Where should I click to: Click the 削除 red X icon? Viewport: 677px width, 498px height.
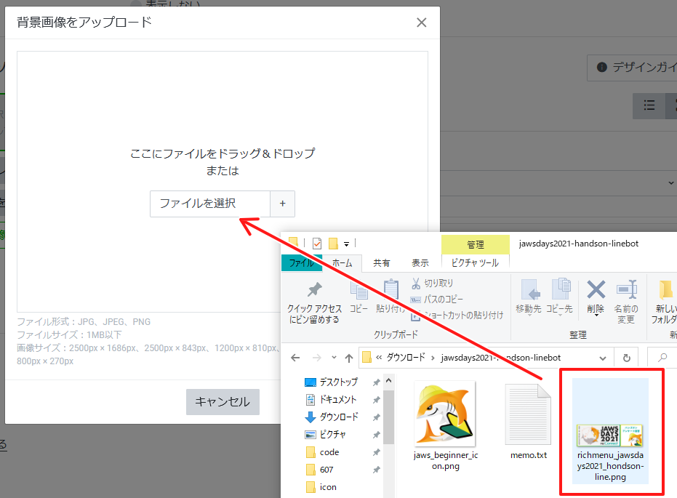(596, 290)
